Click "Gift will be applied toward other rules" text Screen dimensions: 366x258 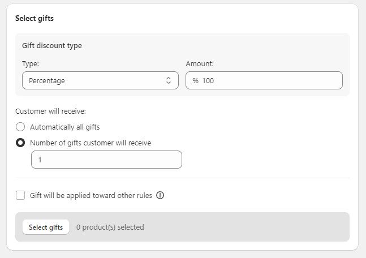coord(91,195)
